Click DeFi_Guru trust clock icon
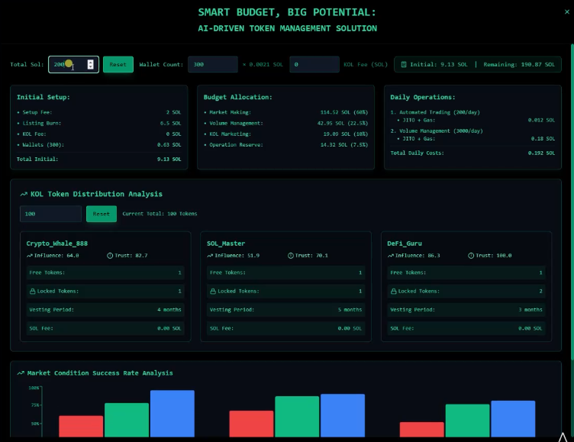Viewport: 574px width, 442px height. (471, 256)
